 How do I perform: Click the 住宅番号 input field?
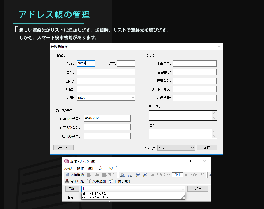point(195,72)
